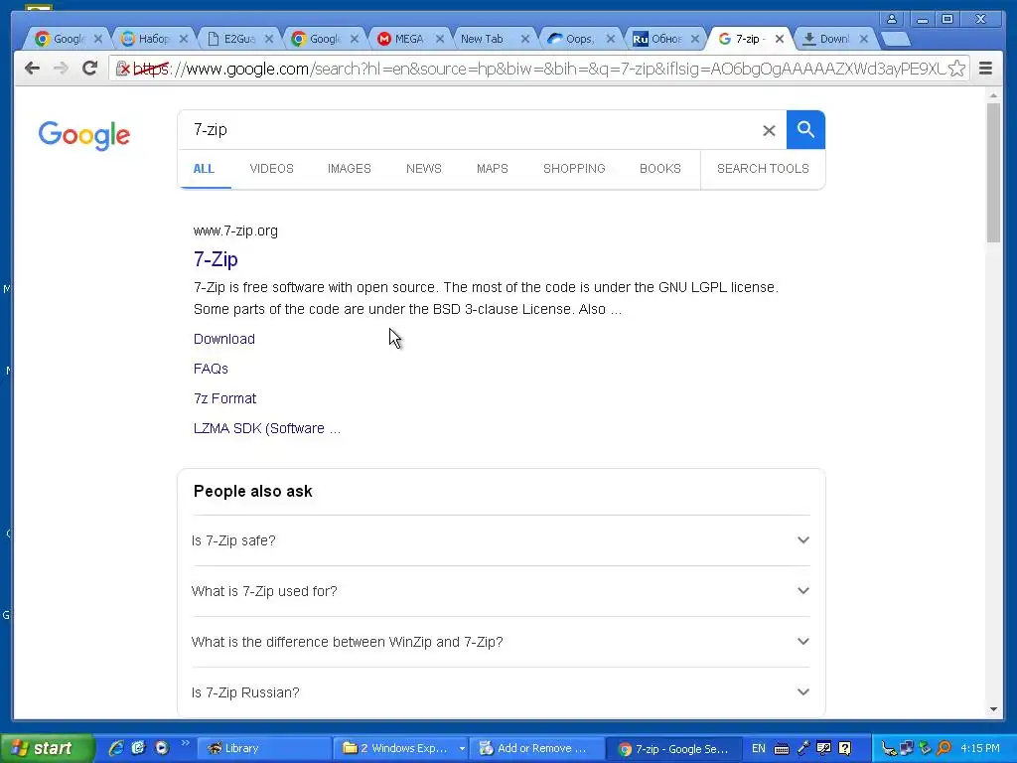Viewport: 1017px width, 763px height.
Task: Click the crossed-out HTTPS security icon
Action: (122, 69)
